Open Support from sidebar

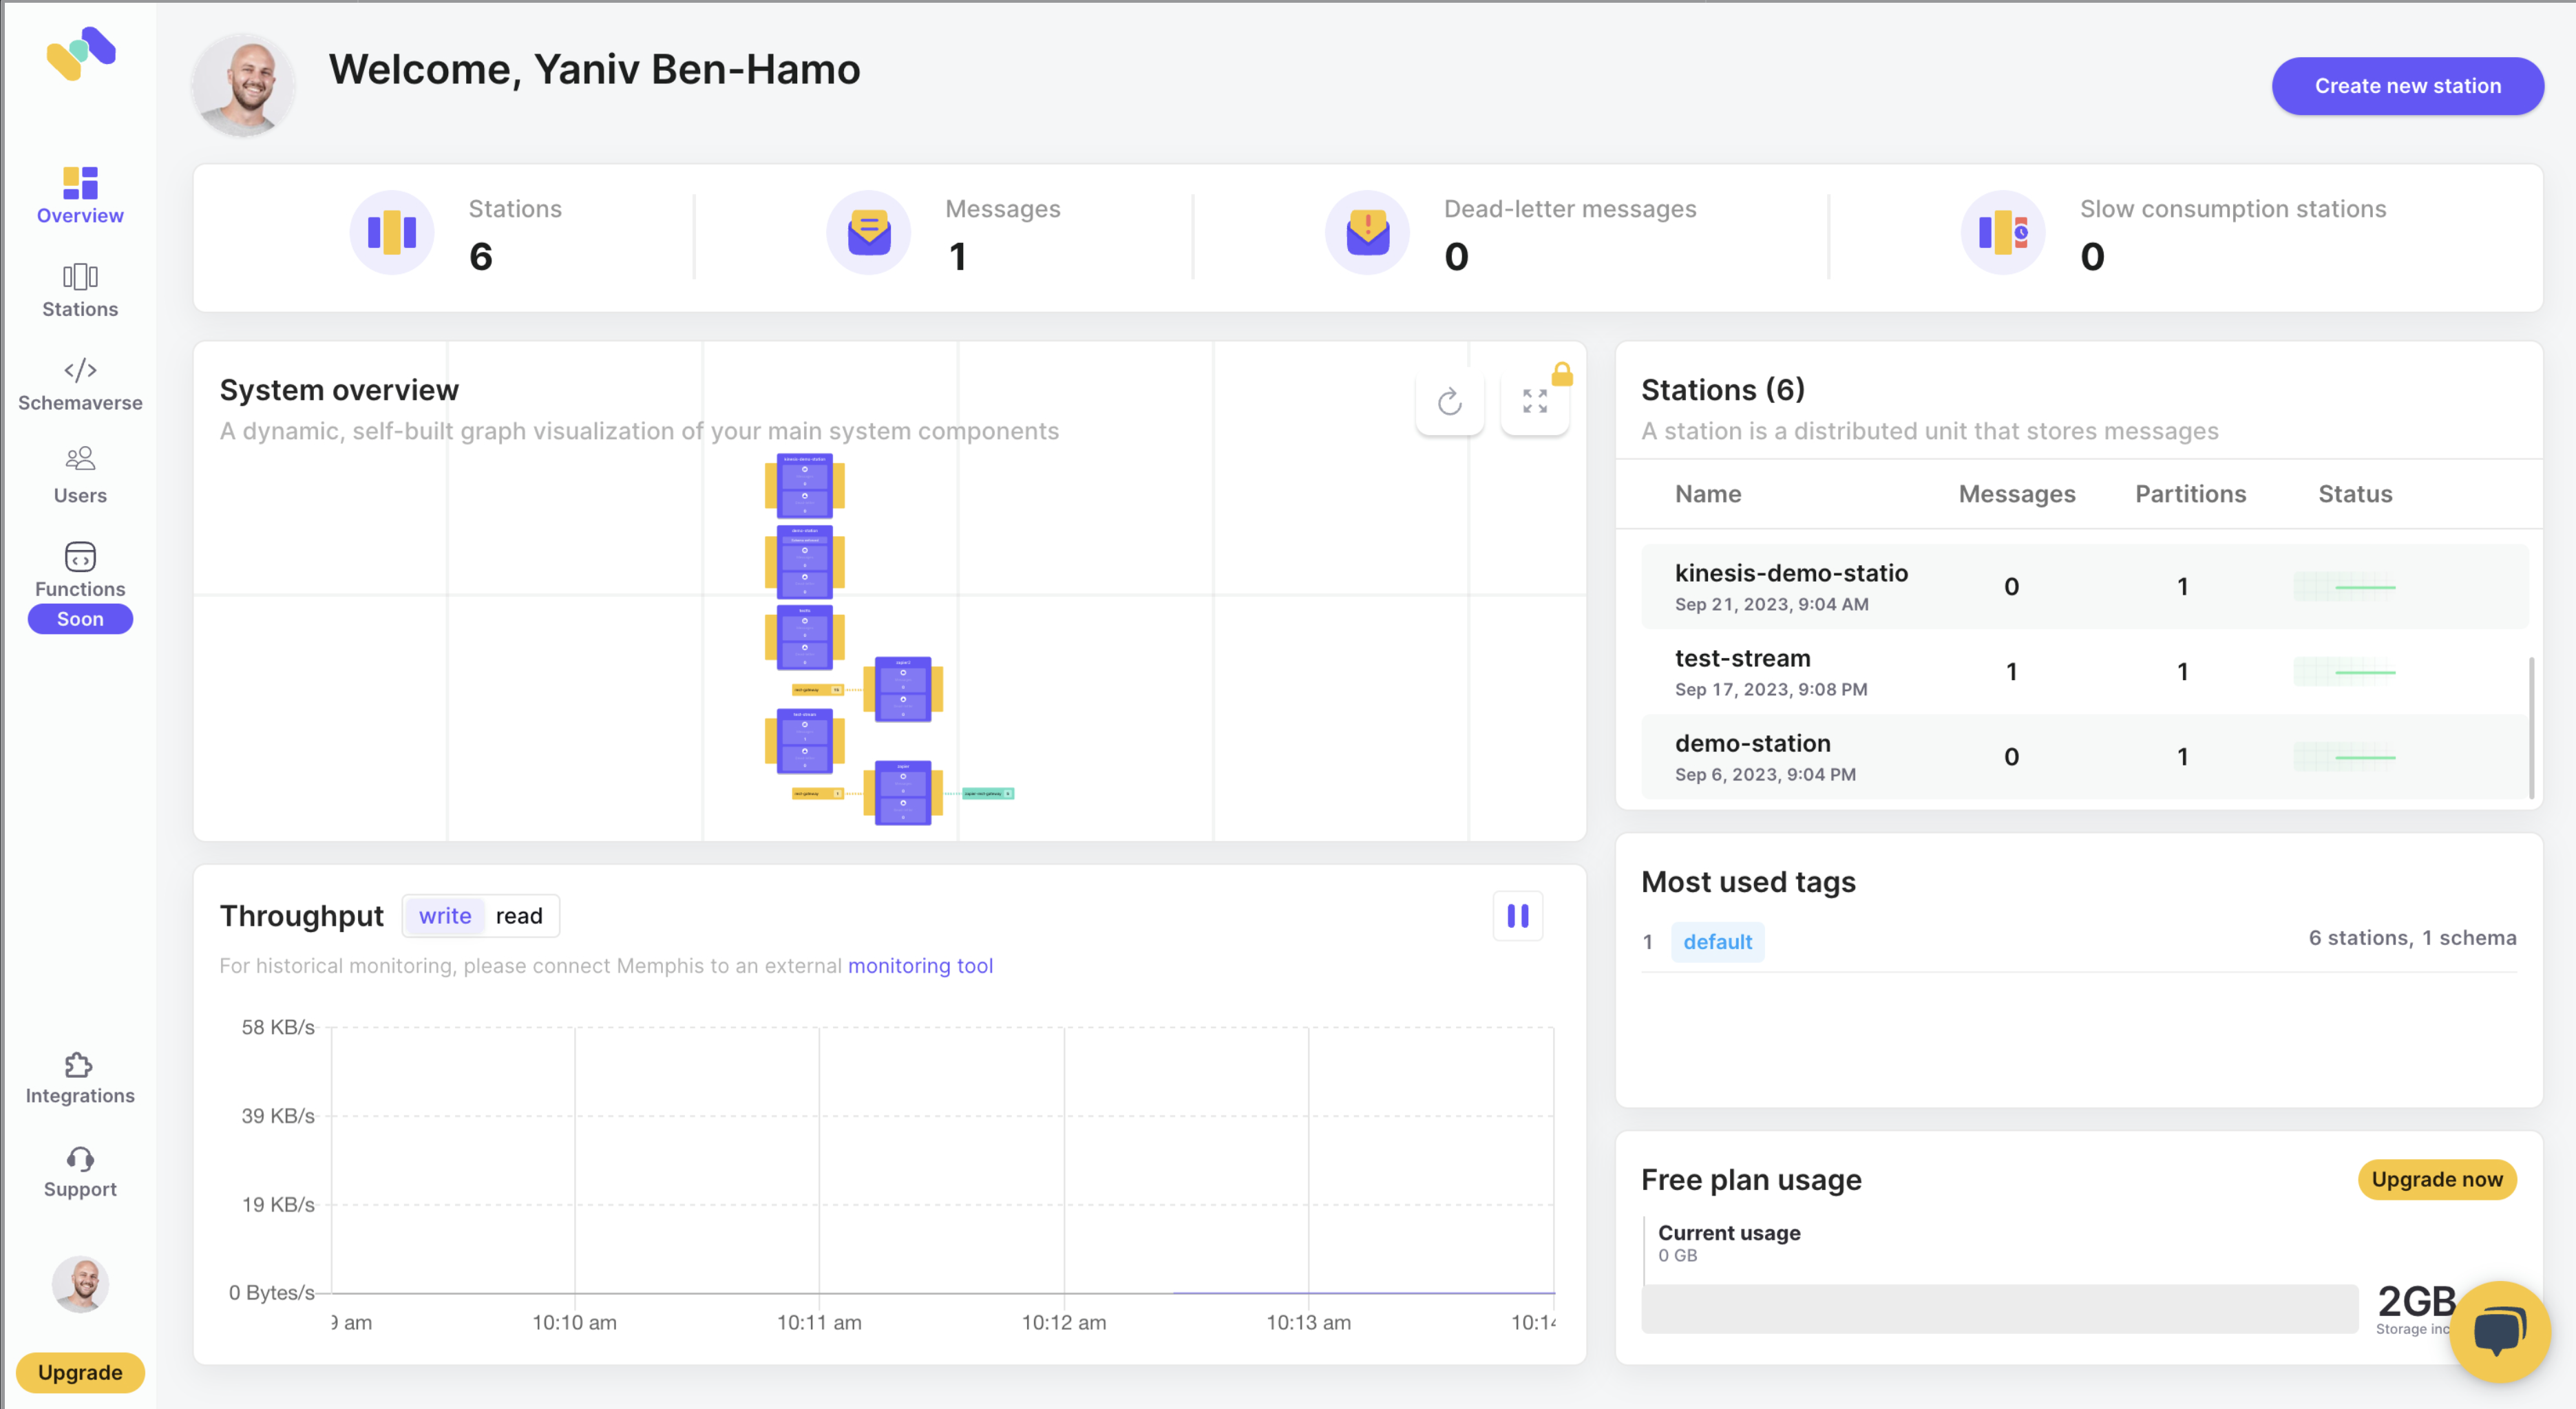[80, 1172]
